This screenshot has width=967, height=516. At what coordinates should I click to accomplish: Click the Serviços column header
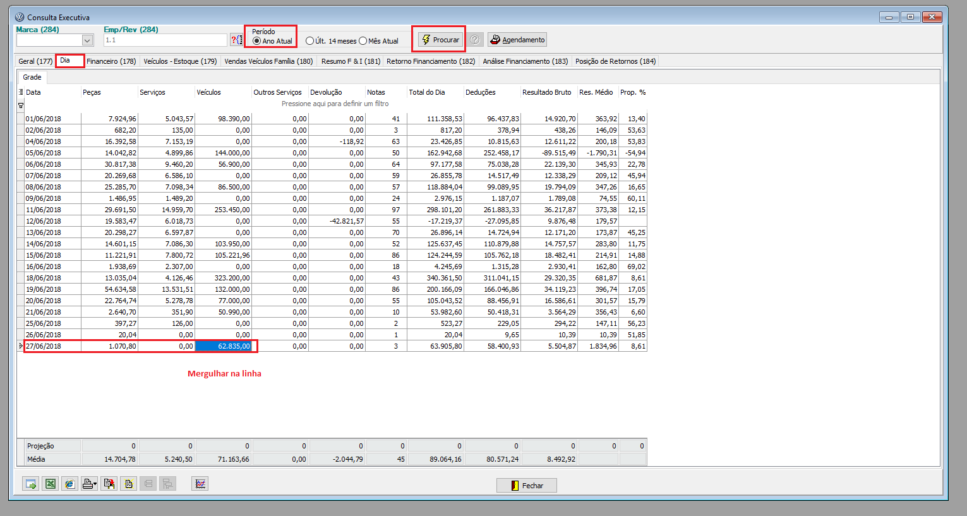click(x=166, y=92)
